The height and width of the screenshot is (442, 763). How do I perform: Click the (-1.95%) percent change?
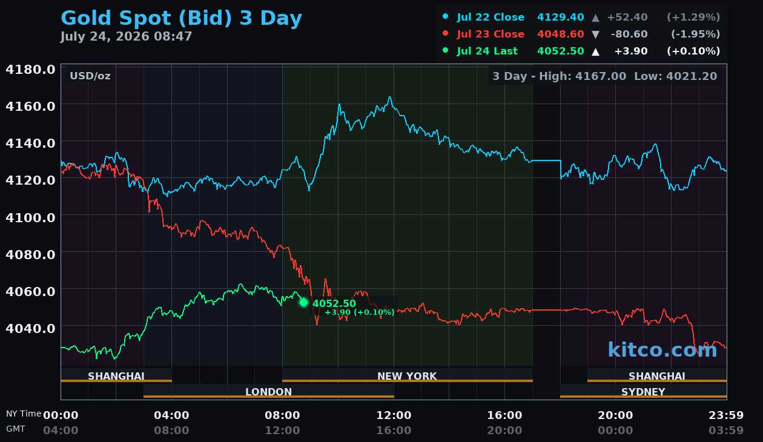pyautogui.click(x=696, y=34)
